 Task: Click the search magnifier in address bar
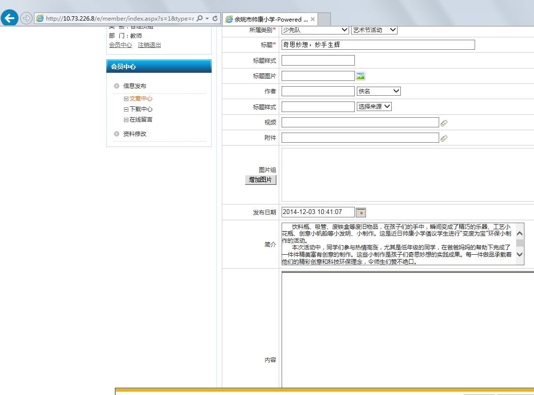pyautogui.click(x=200, y=19)
